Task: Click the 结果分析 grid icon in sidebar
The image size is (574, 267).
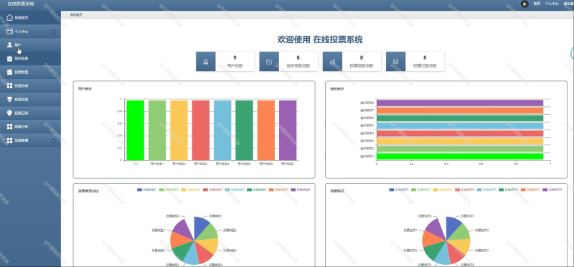Action: coord(10,127)
